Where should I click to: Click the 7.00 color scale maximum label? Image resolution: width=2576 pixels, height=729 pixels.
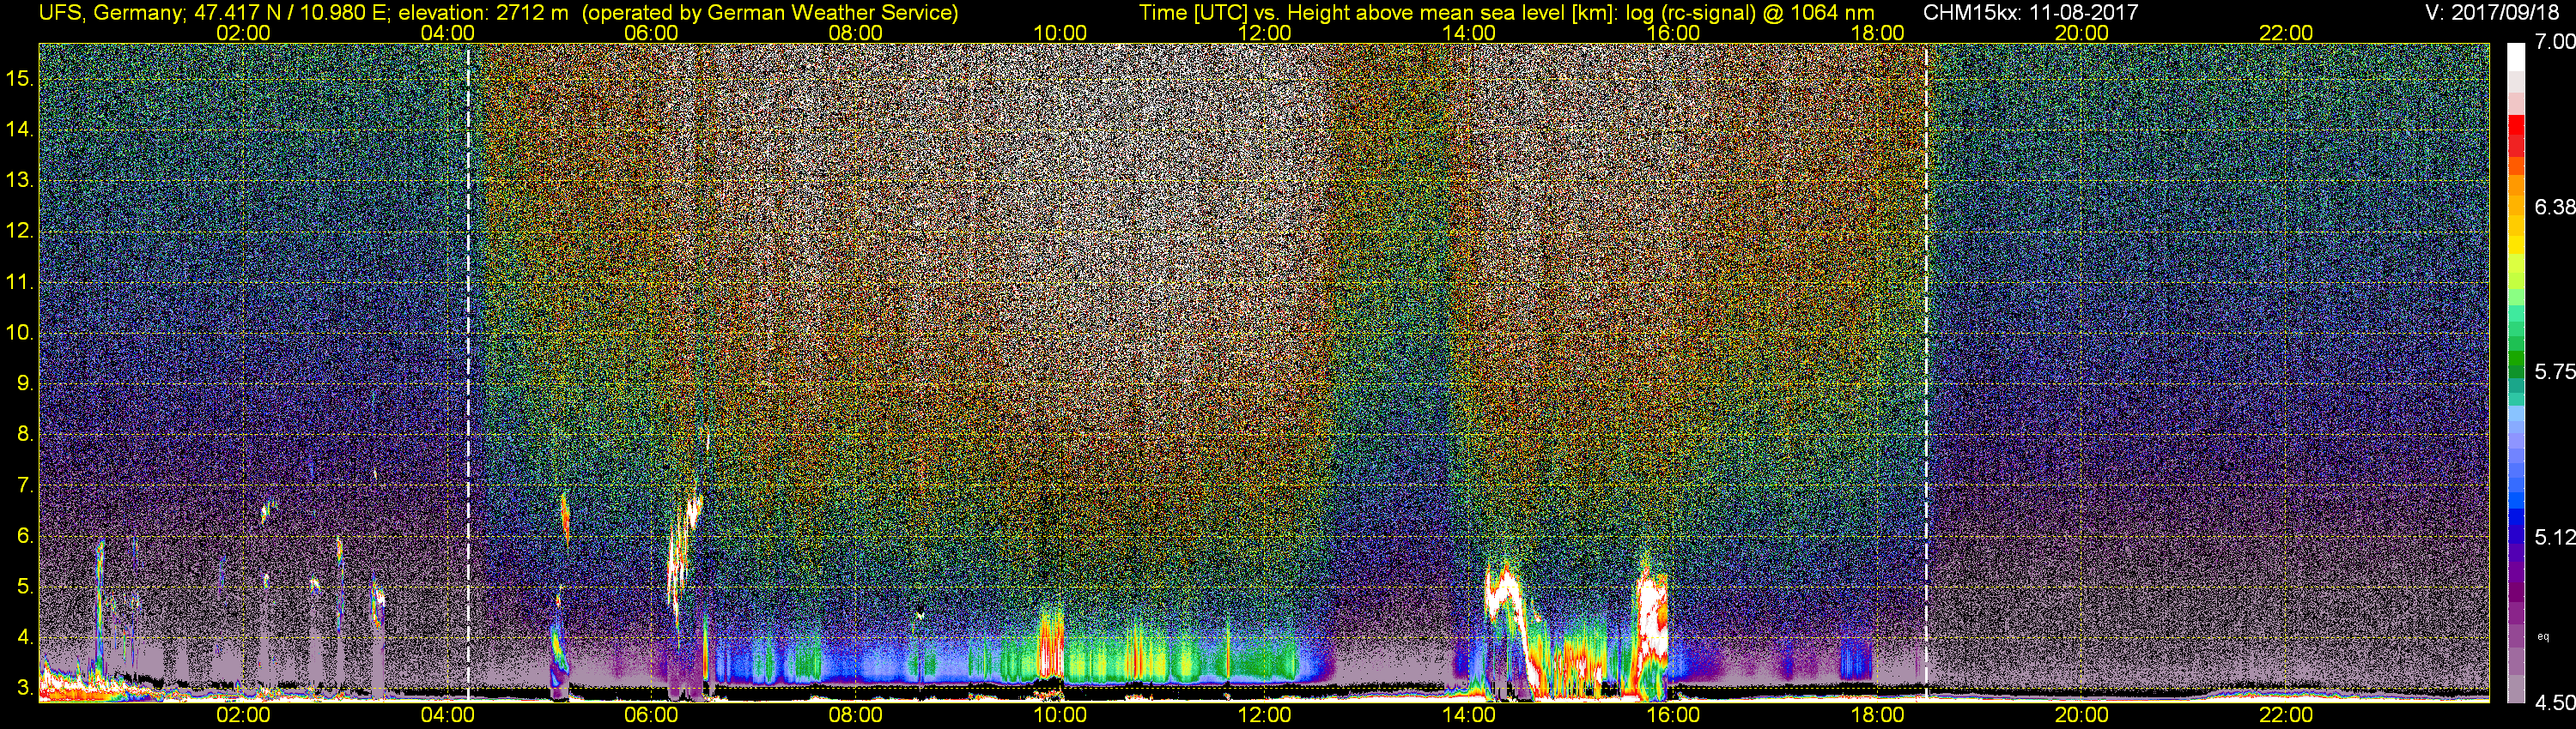coord(2554,42)
